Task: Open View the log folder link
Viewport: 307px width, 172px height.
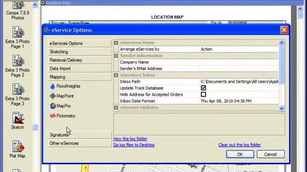Action: pyautogui.click(x=130, y=139)
